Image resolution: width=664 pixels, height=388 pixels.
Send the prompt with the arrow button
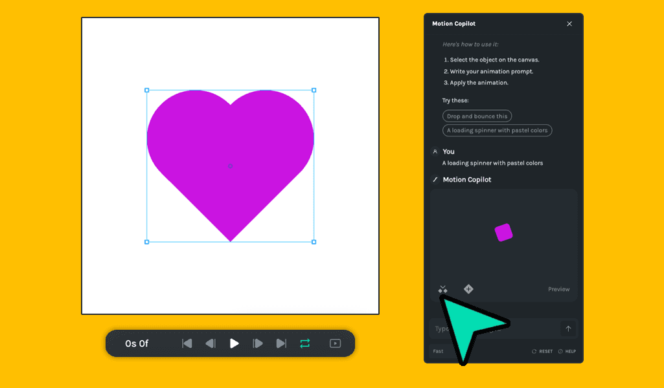568,329
